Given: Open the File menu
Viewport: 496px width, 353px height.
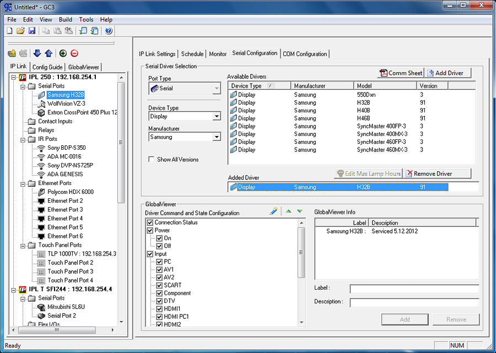Looking at the screenshot, I should pyautogui.click(x=12, y=19).
